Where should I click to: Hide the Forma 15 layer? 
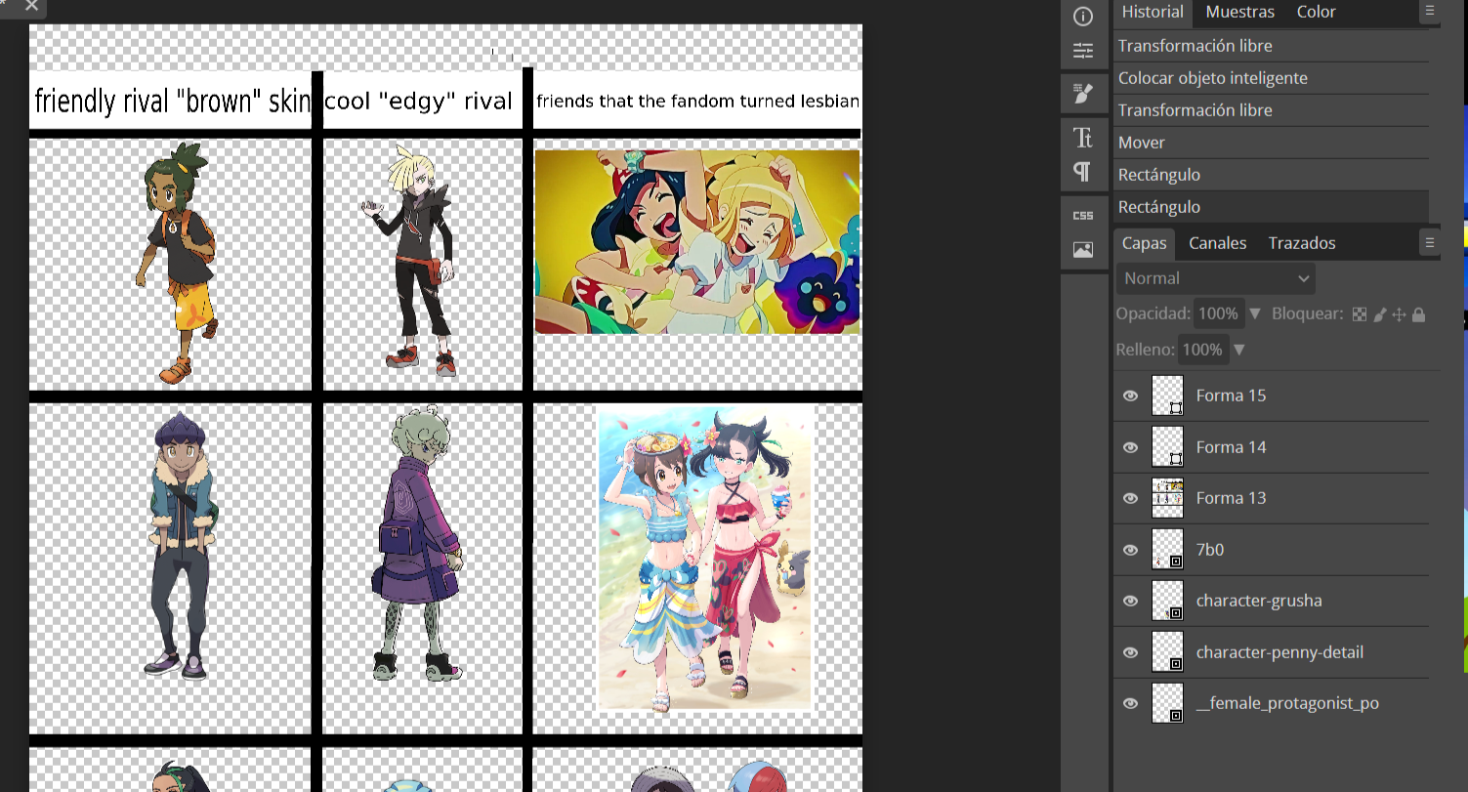(1130, 396)
